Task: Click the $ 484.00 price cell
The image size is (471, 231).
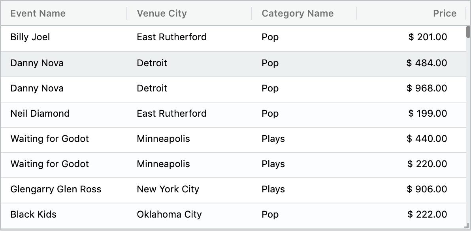Action: (427, 63)
